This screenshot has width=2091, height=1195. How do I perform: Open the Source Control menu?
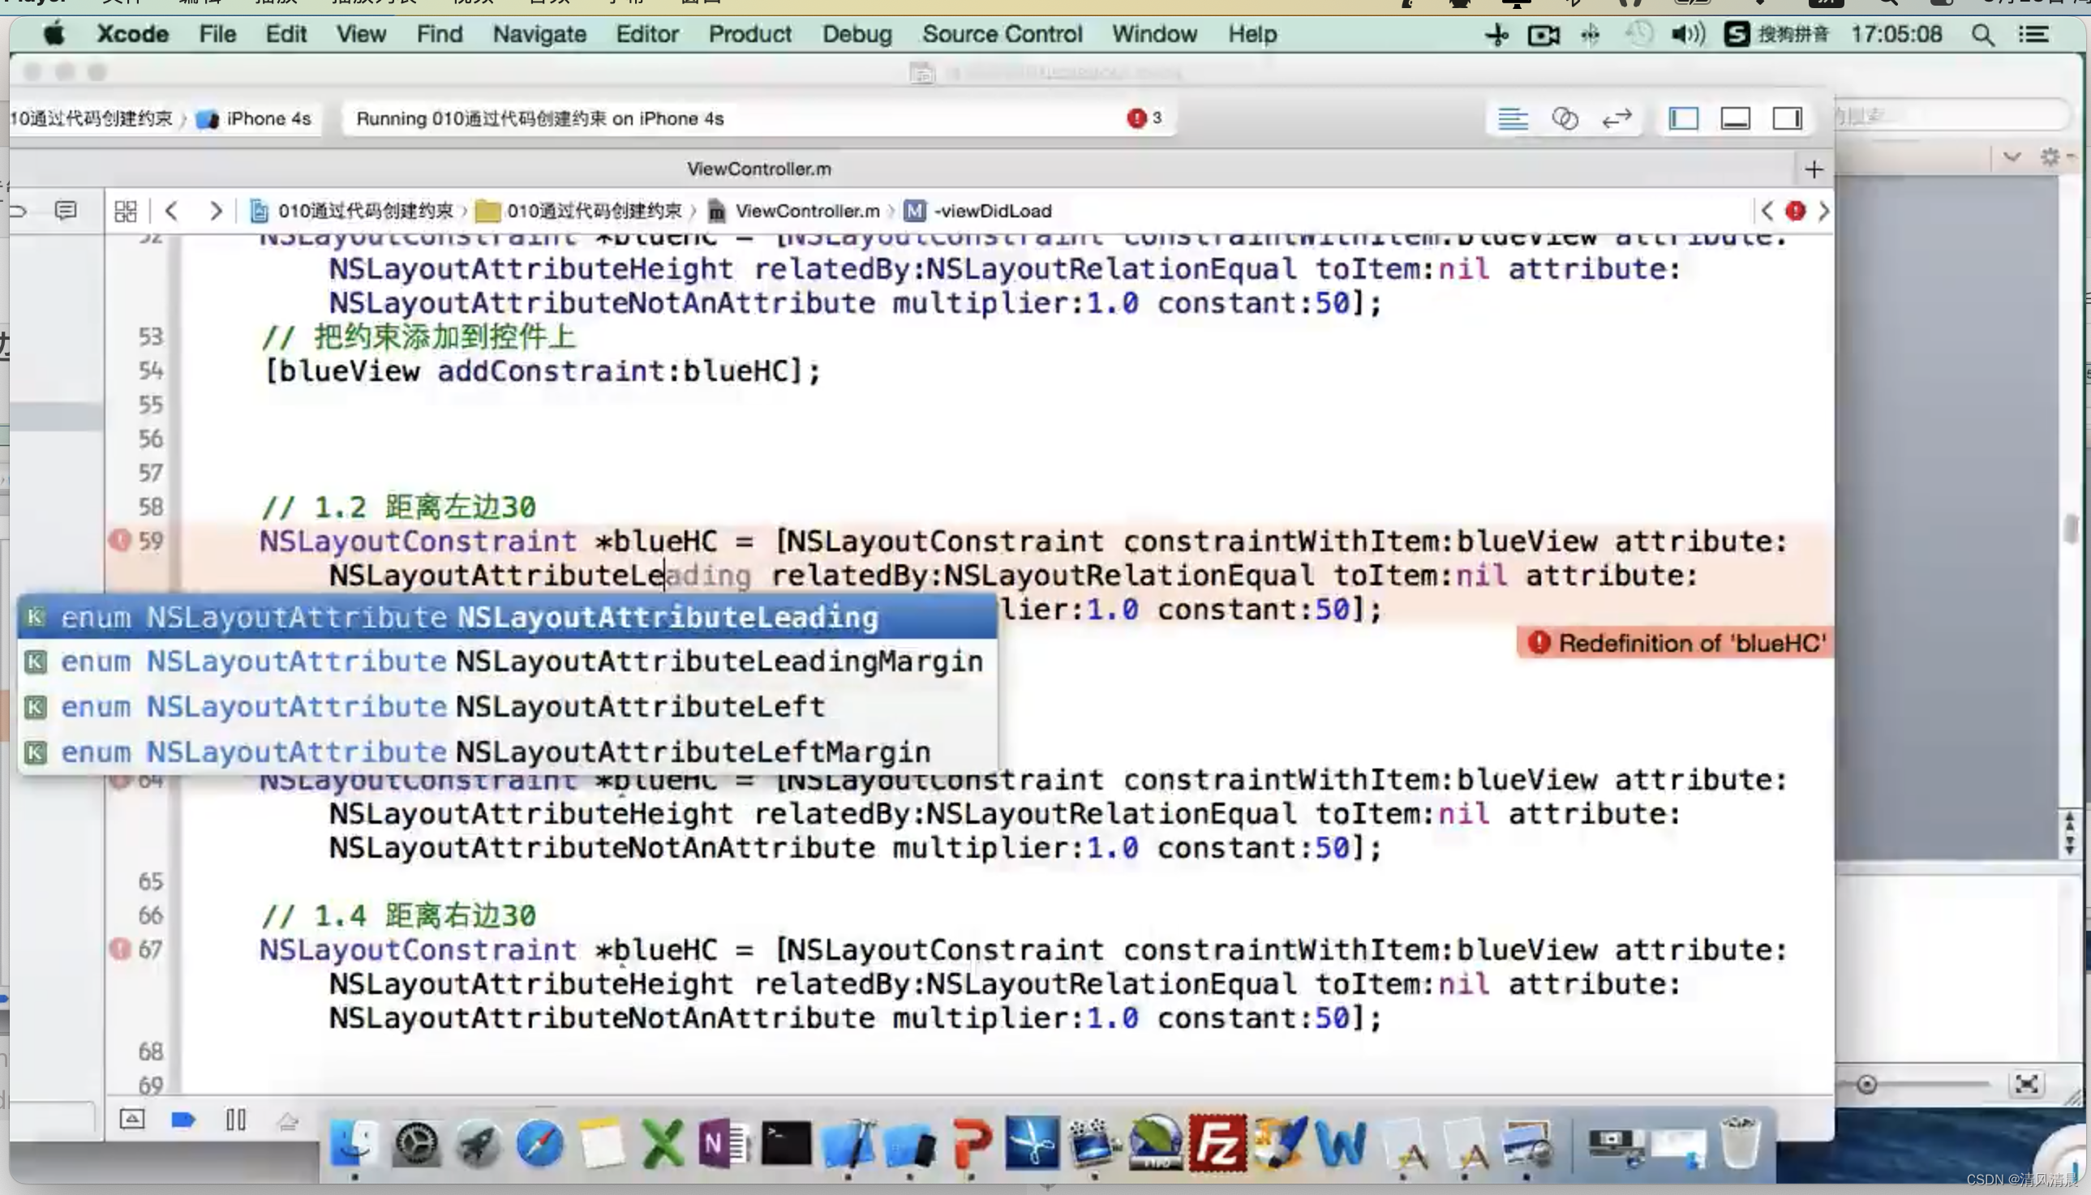point(1002,35)
